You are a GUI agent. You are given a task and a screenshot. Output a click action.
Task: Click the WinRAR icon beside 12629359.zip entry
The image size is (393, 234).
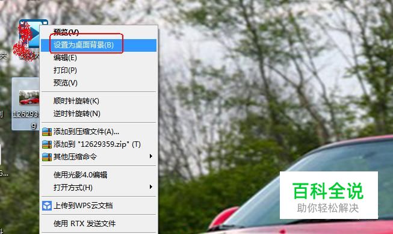tap(47, 144)
